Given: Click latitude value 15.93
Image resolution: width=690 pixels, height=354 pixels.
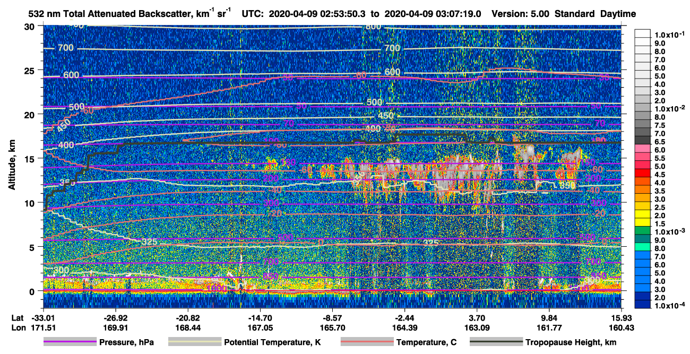Looking at the screenshot, I should [621, 317].
